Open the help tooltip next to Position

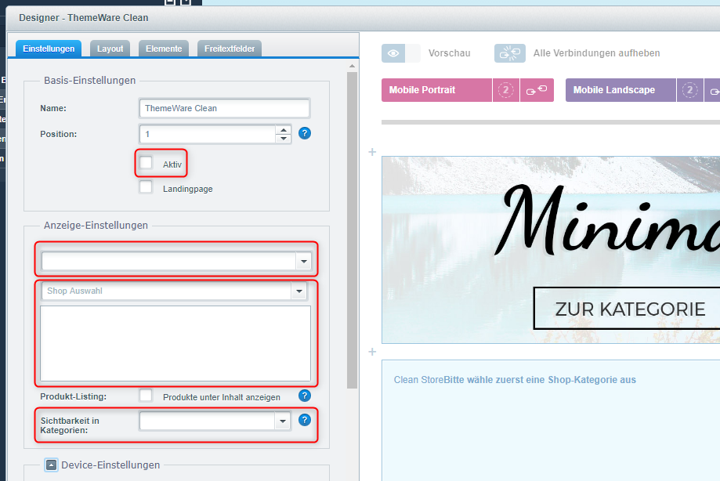[x=305, y=133]
